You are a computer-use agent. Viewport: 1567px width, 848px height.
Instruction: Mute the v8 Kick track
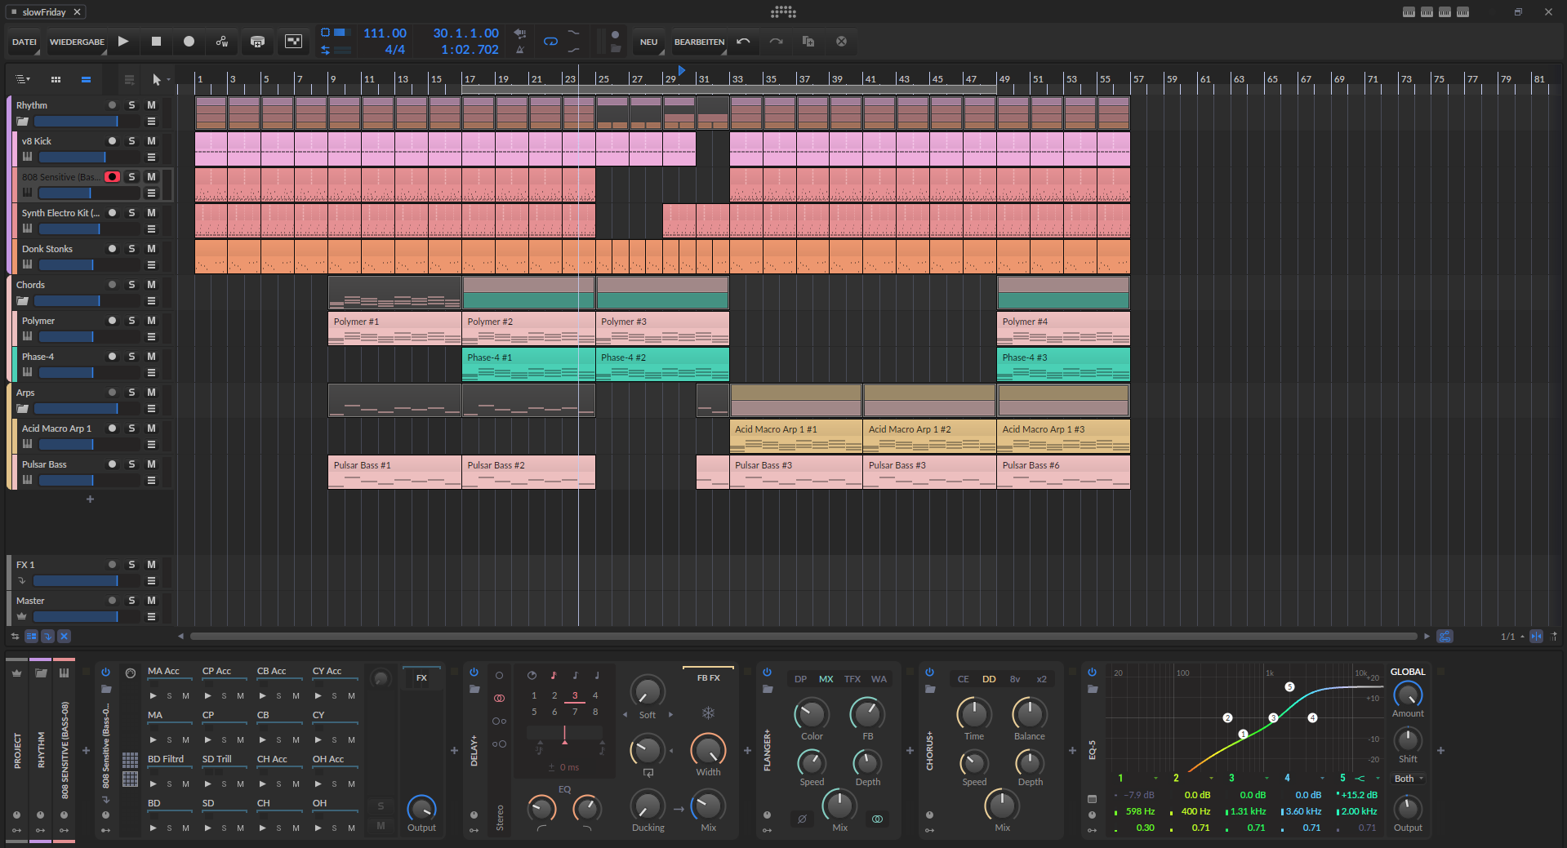[151, 141]
